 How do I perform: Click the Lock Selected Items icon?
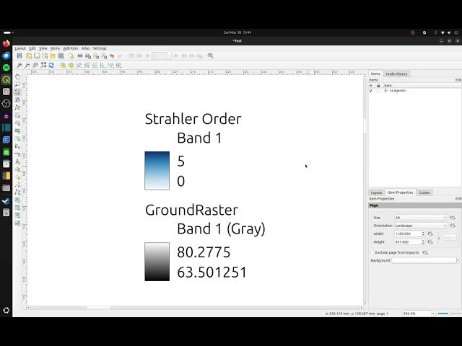point(63,66)
